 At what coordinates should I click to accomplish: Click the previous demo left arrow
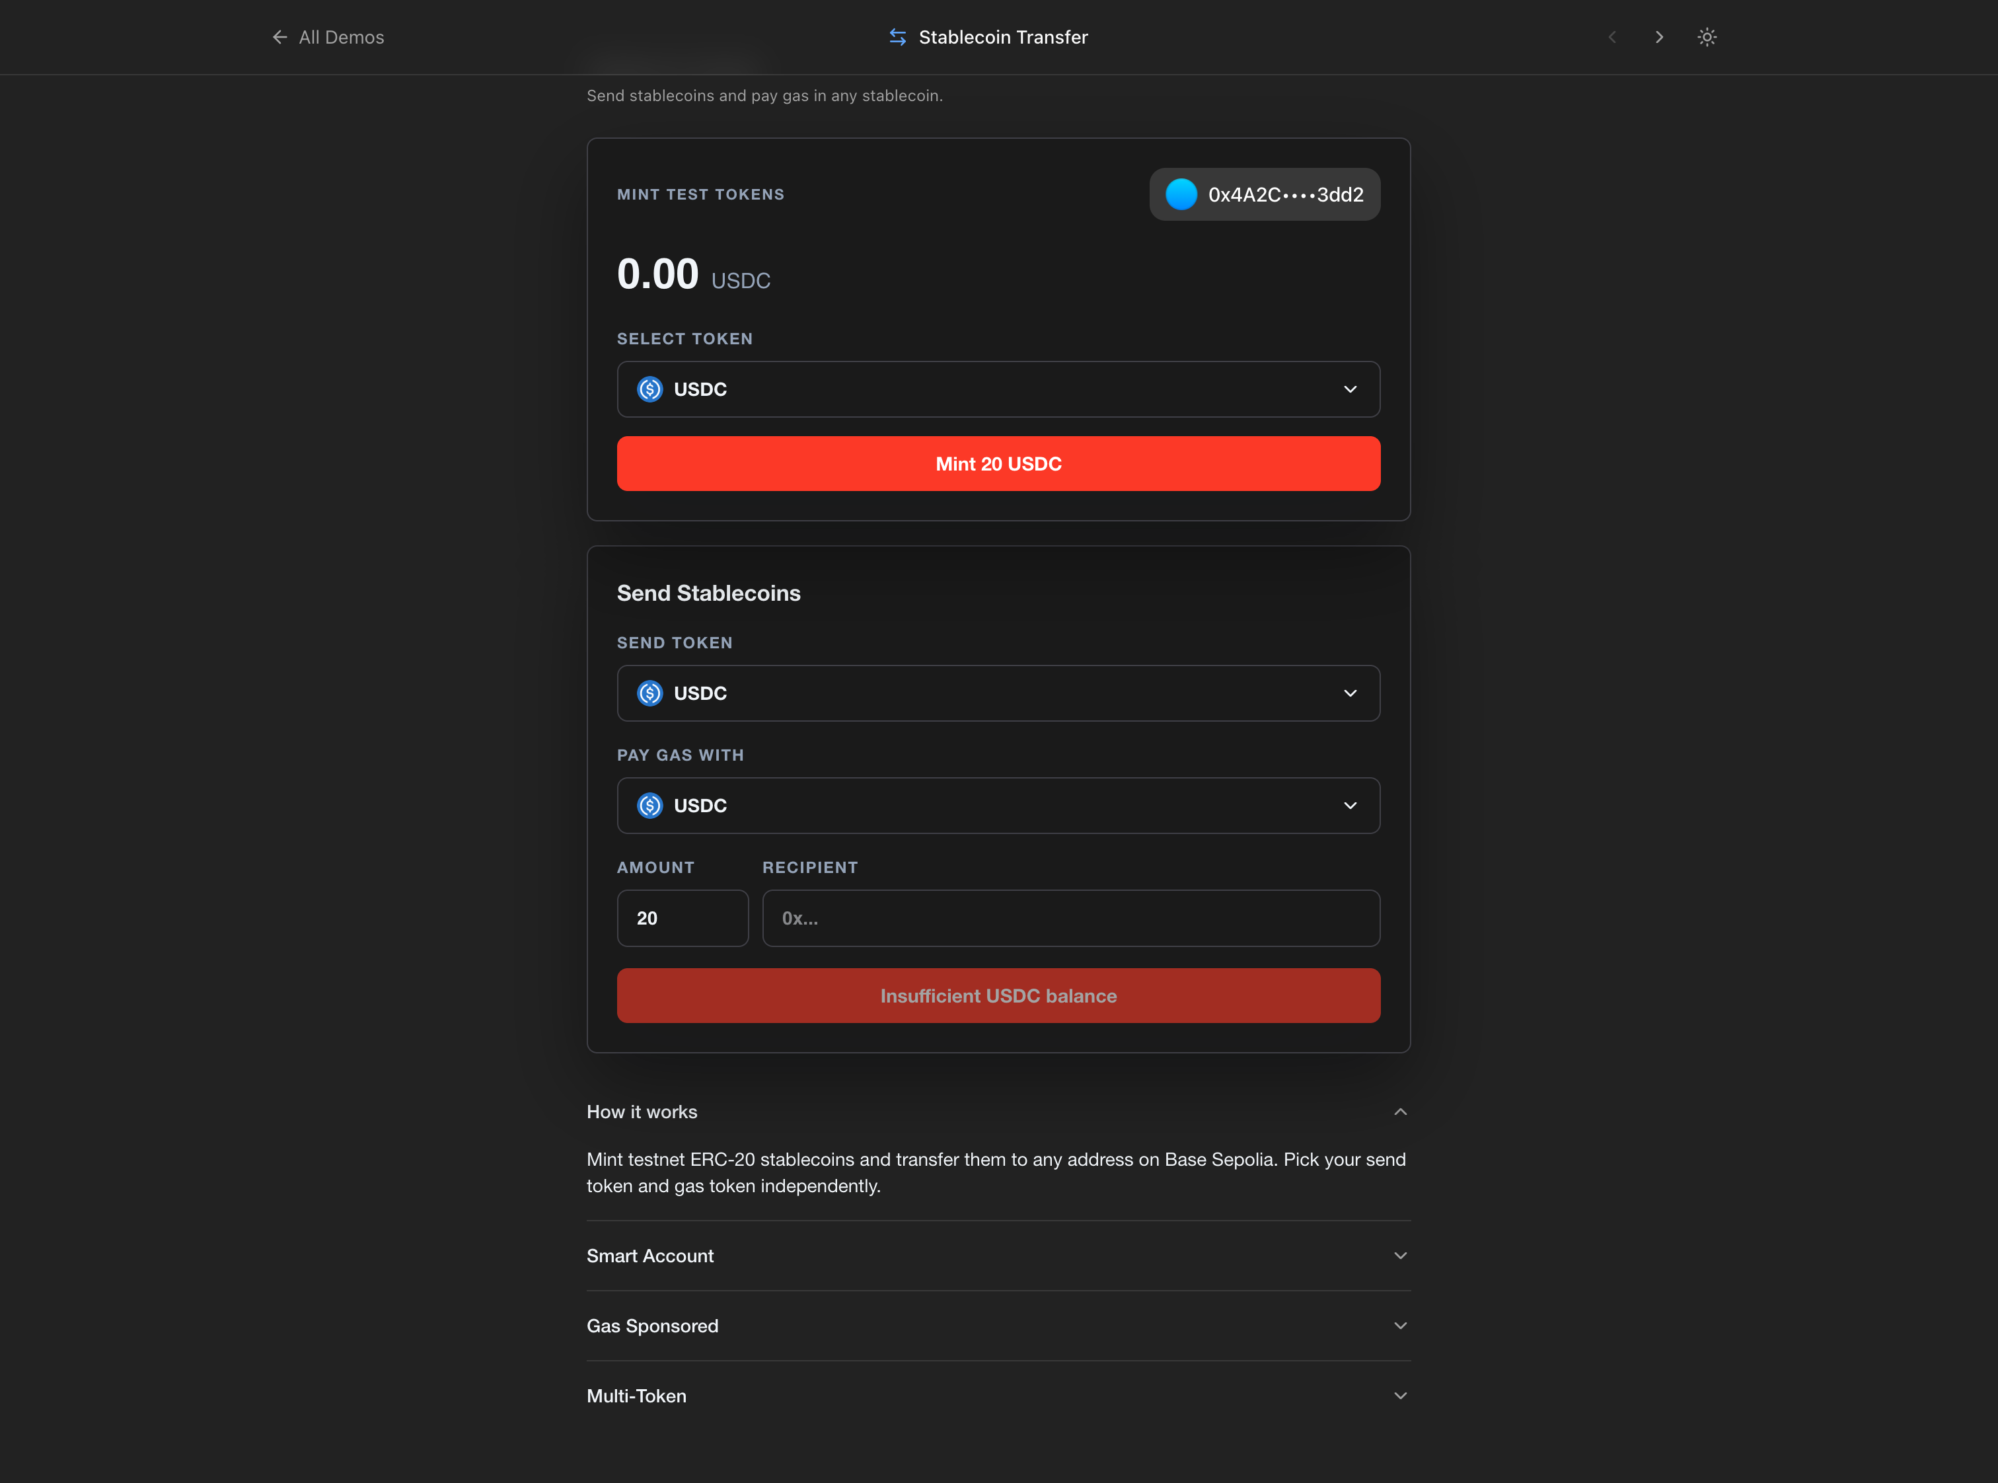(x=1612, y=37)
